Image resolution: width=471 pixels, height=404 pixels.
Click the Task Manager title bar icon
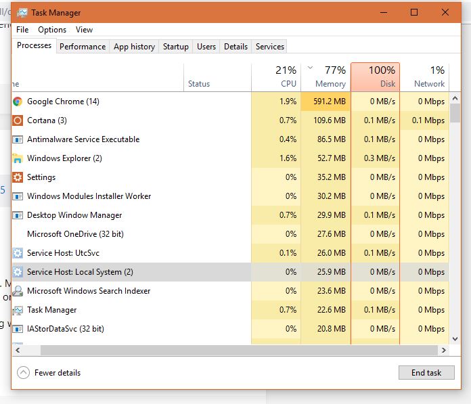click(x=22, y=13)
